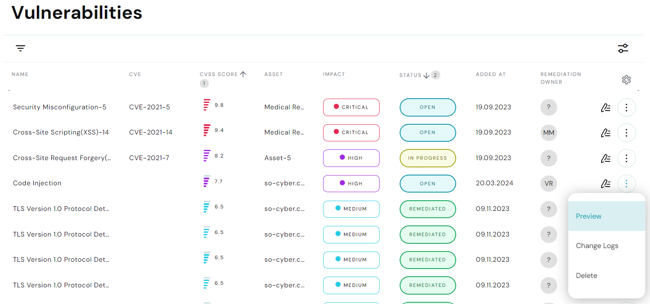
Task: Click the CRITICAL impact badge for CVE-2021-5
Action: point(351,107)
